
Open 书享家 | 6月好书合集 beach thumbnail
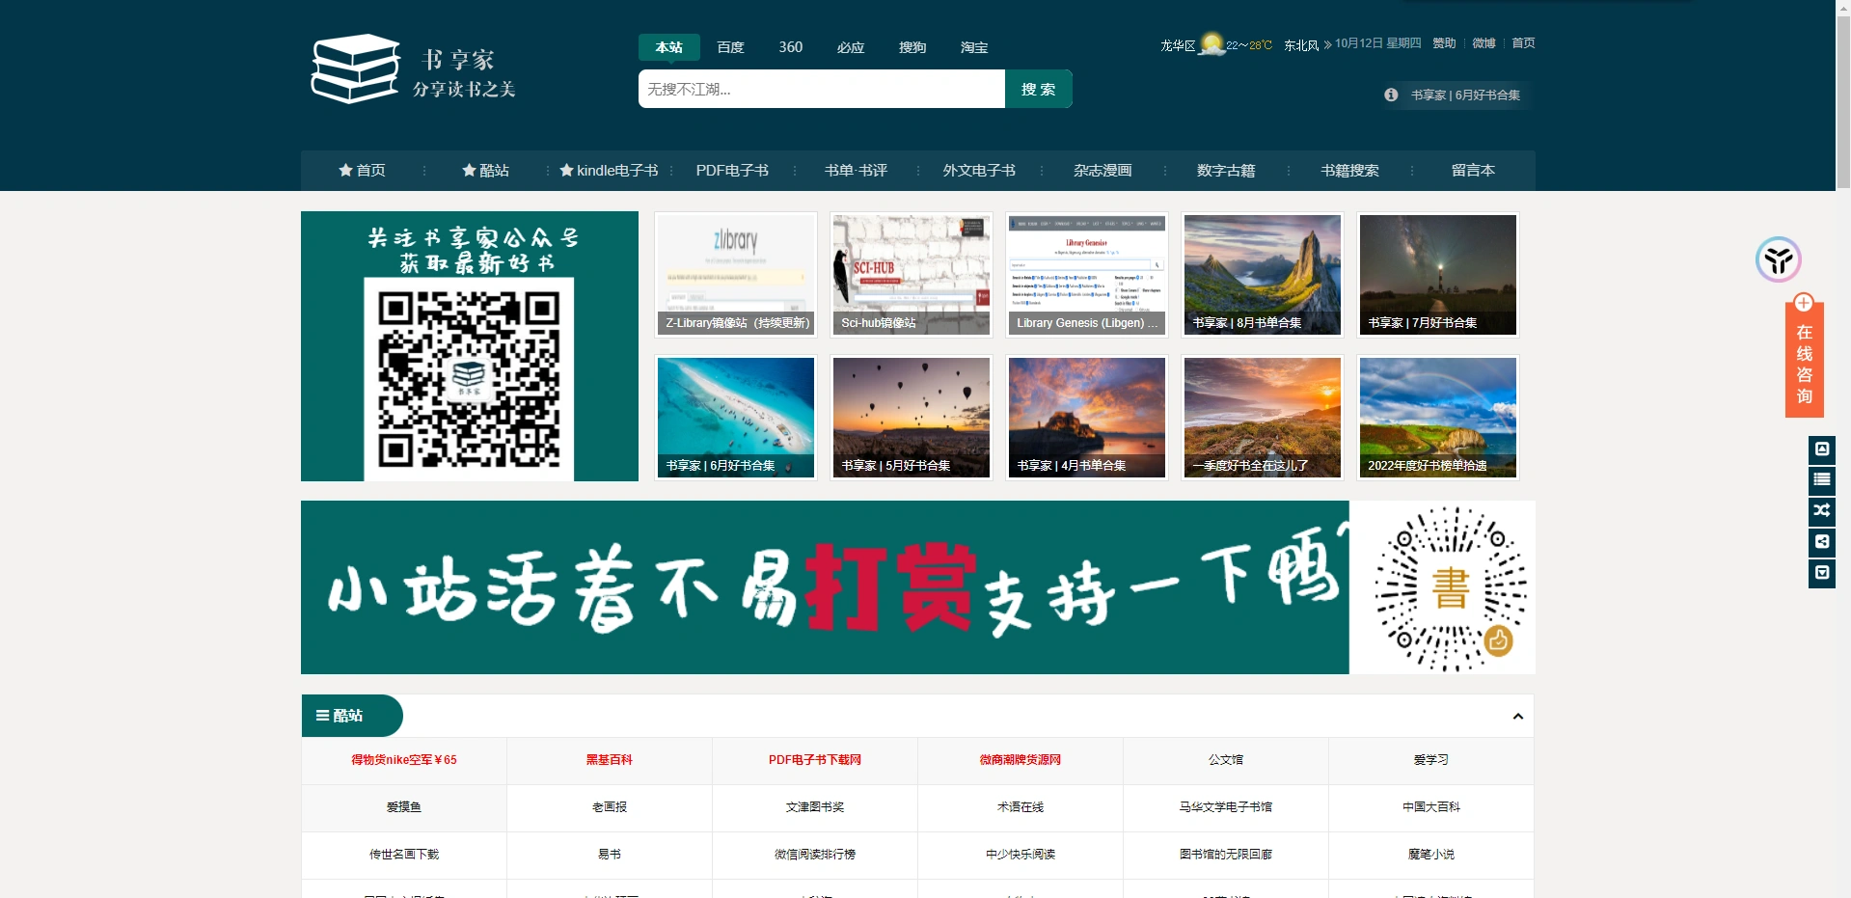coord(736,418)
